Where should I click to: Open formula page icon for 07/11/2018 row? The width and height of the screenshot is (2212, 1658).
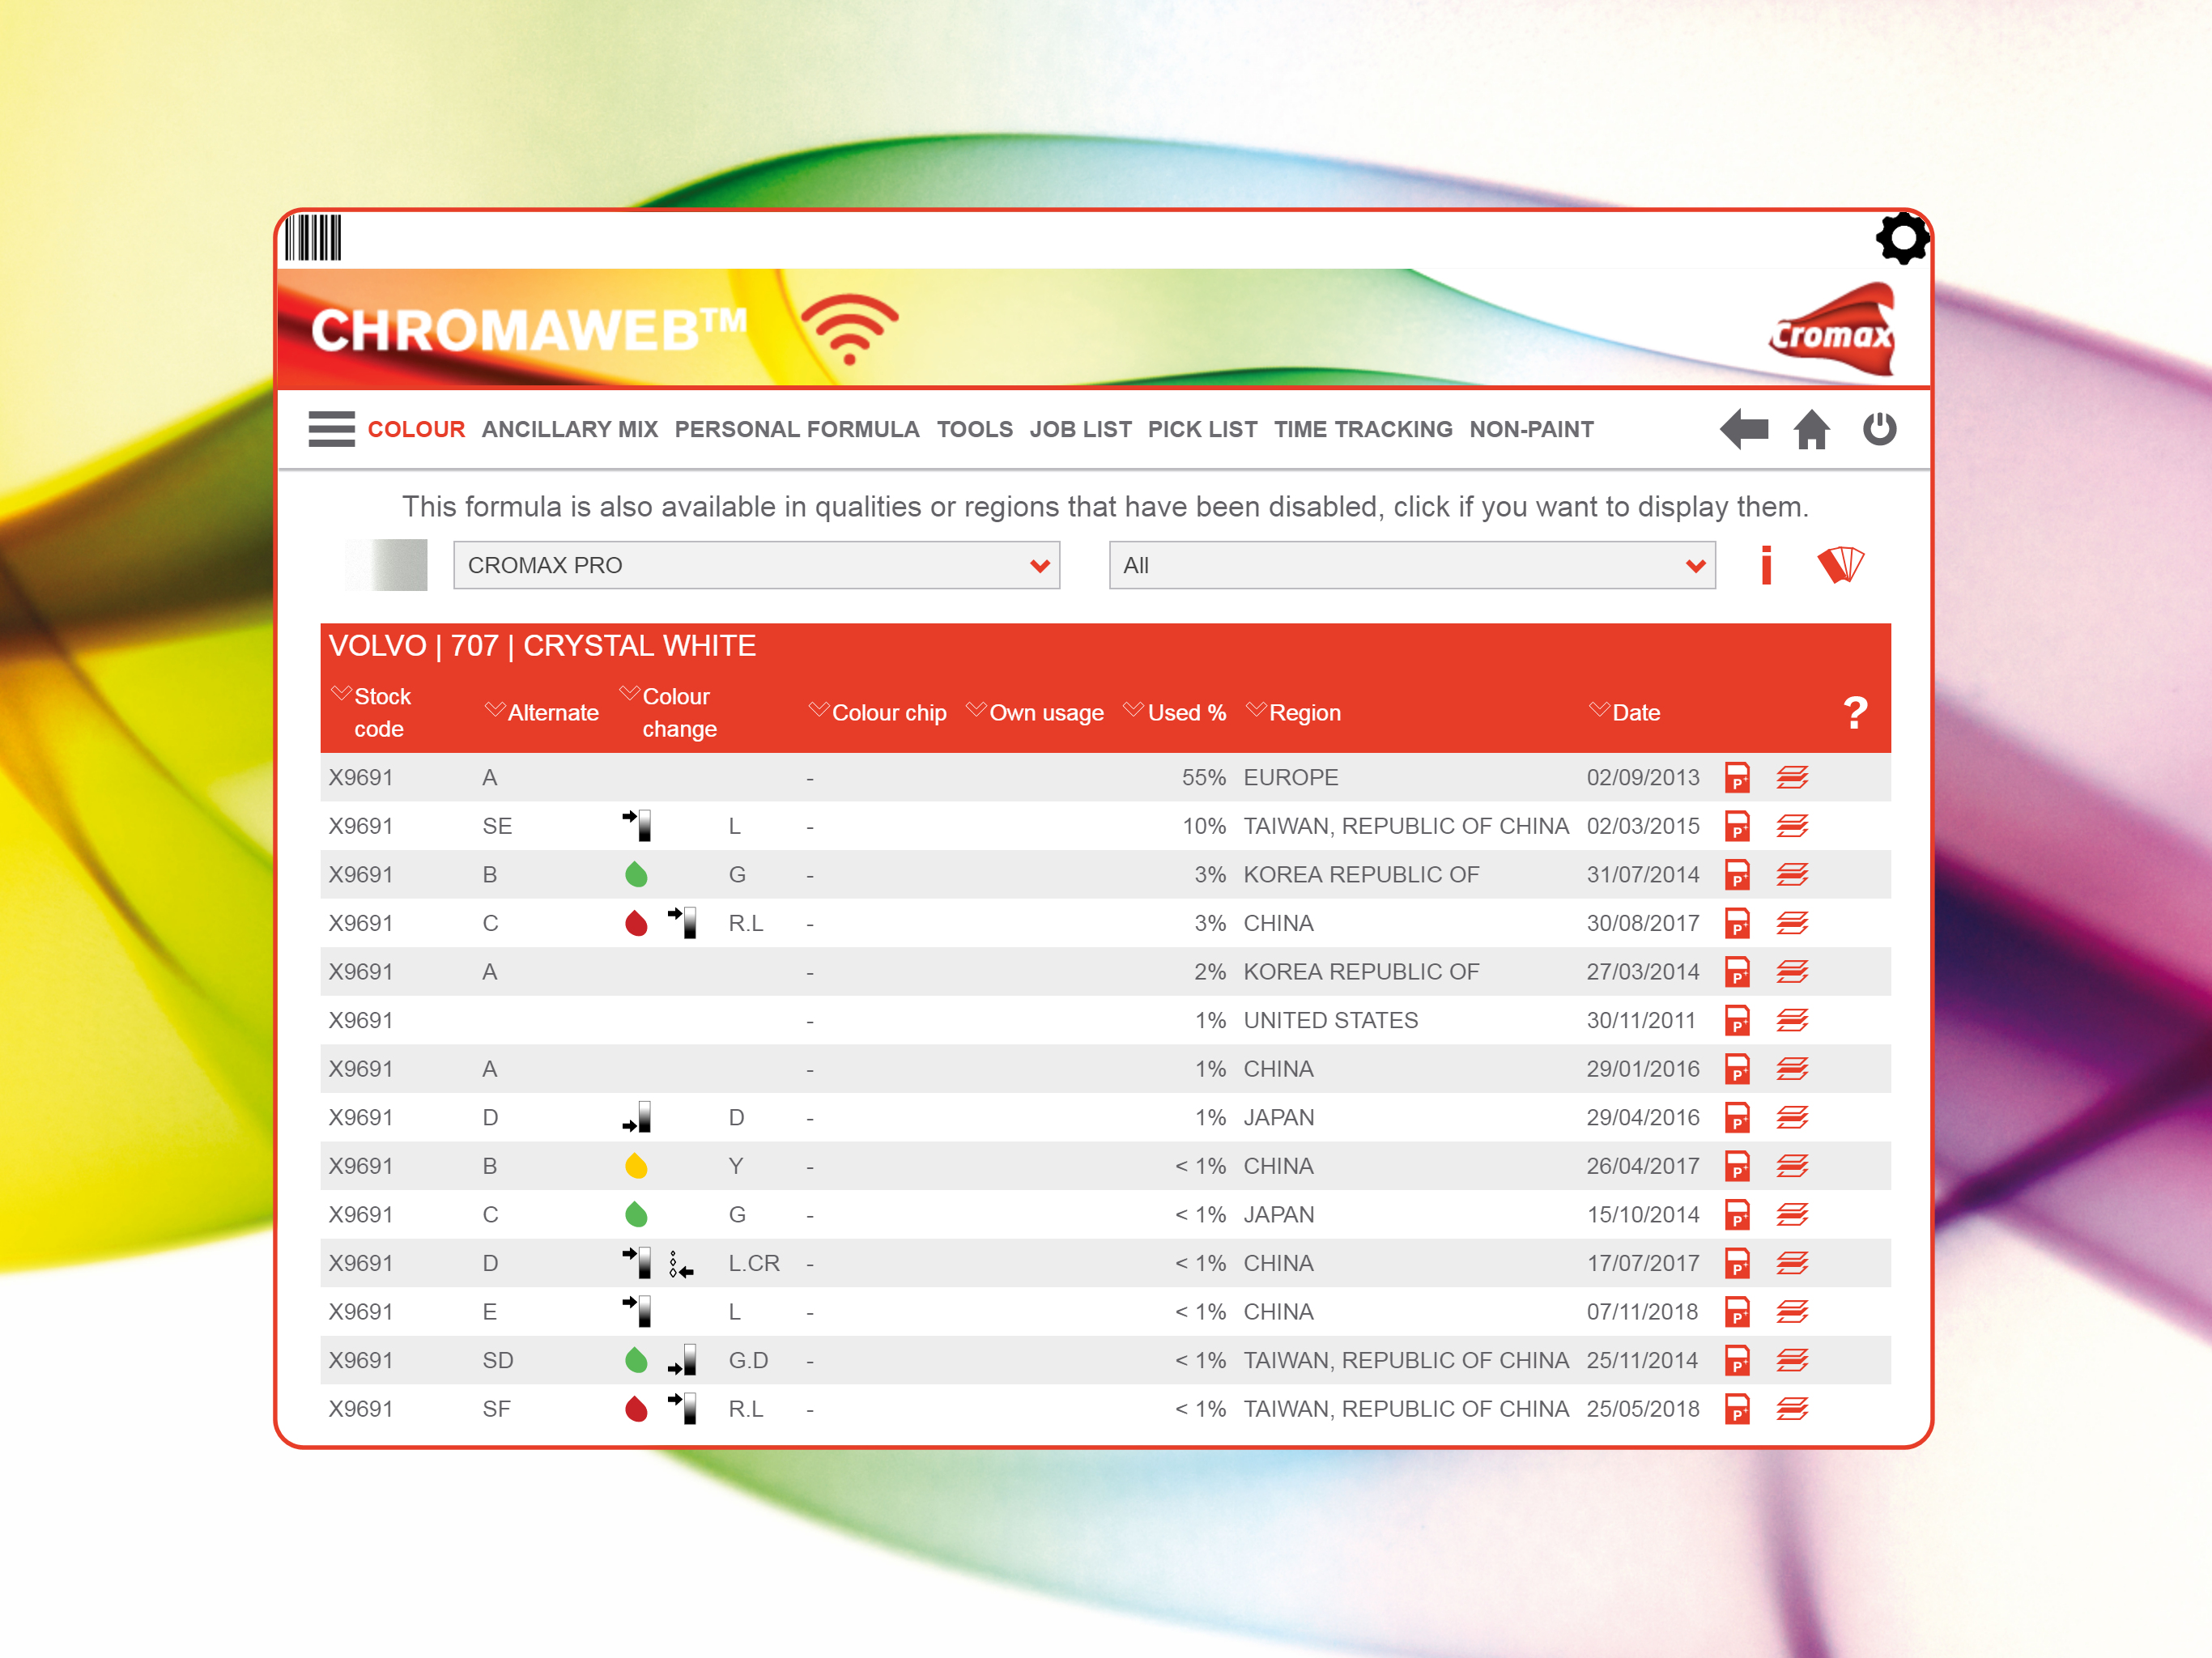tap(1737, 1312)
